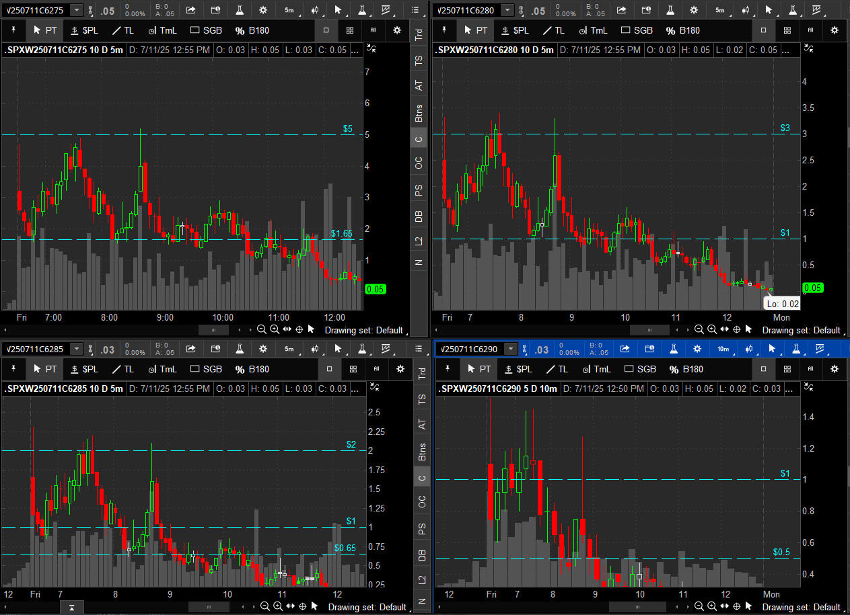Click horizontal scrollbar thumb under C6280 chart
Image resolution: width=850 pixels, height=615 pixels.
pos(649,330)
